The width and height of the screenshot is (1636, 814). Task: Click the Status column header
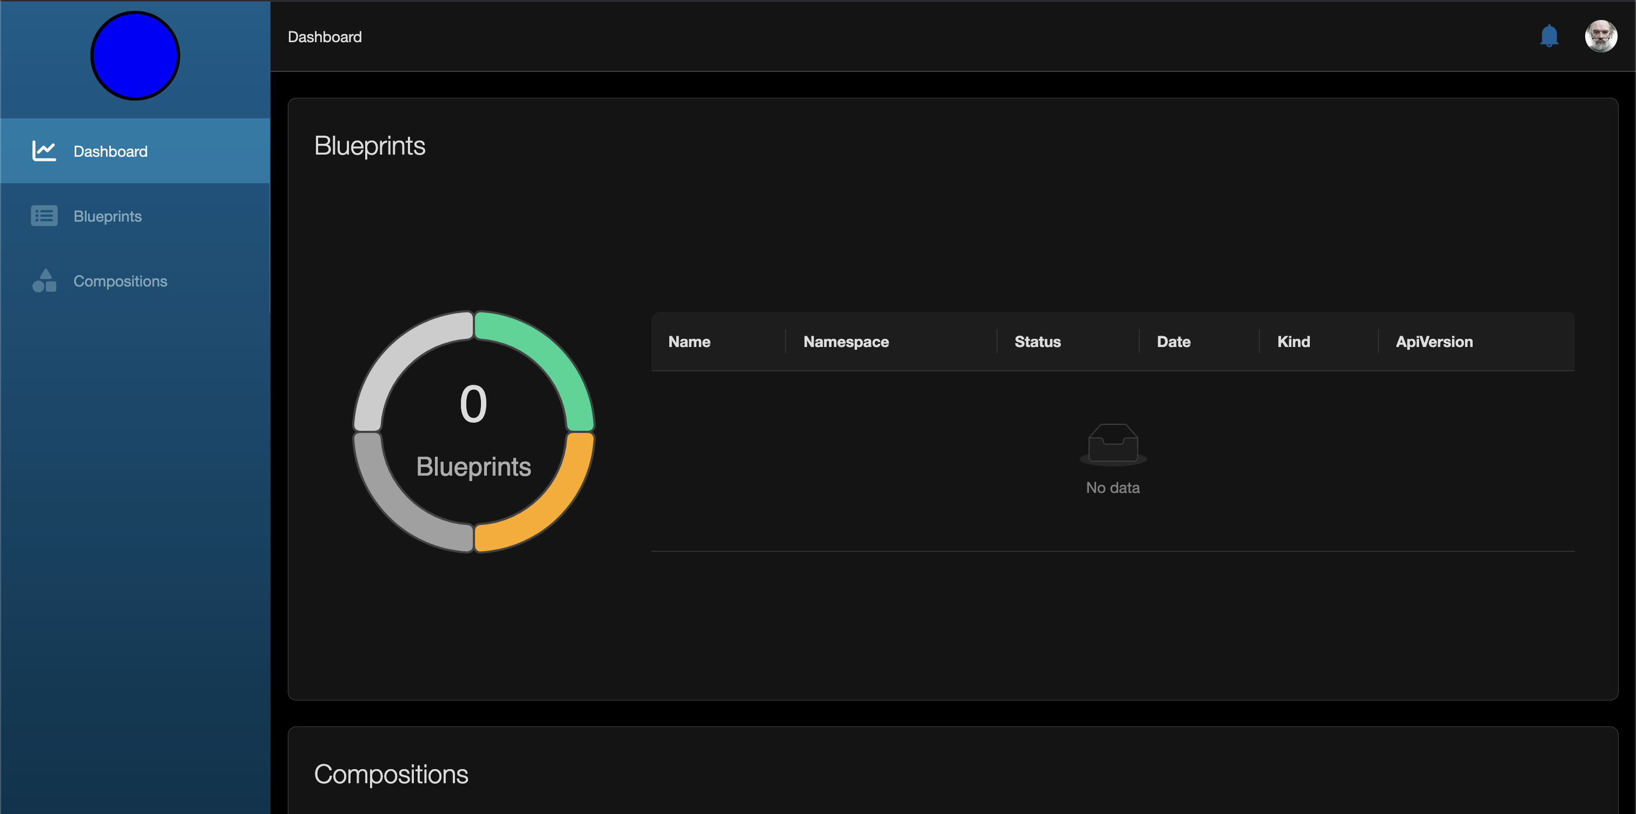[1038, 342]
